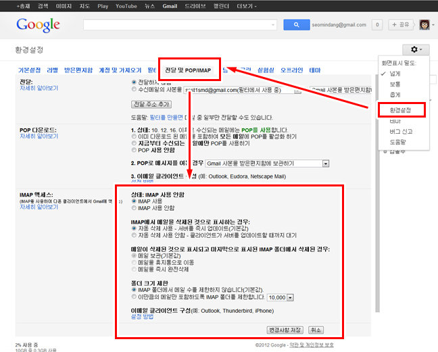Screen dimensions: 438x352
Task: Click the Google logo
Action: (x=38, y=25)
